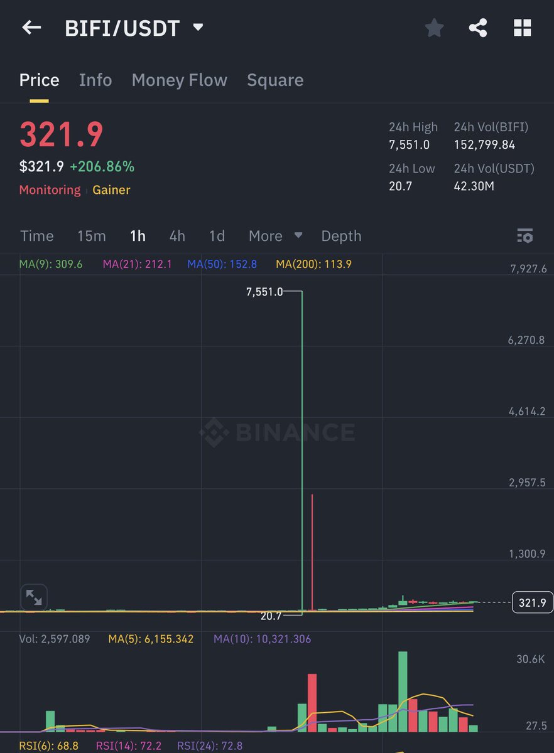Tap the red candle after the spike
The width and height of the screenshot is (554, 753).
(x=312, y=552)
